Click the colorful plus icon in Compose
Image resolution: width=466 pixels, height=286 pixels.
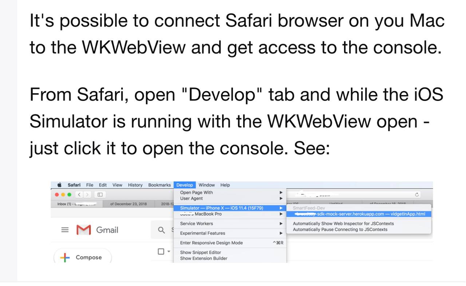click(x=65, y=258)
